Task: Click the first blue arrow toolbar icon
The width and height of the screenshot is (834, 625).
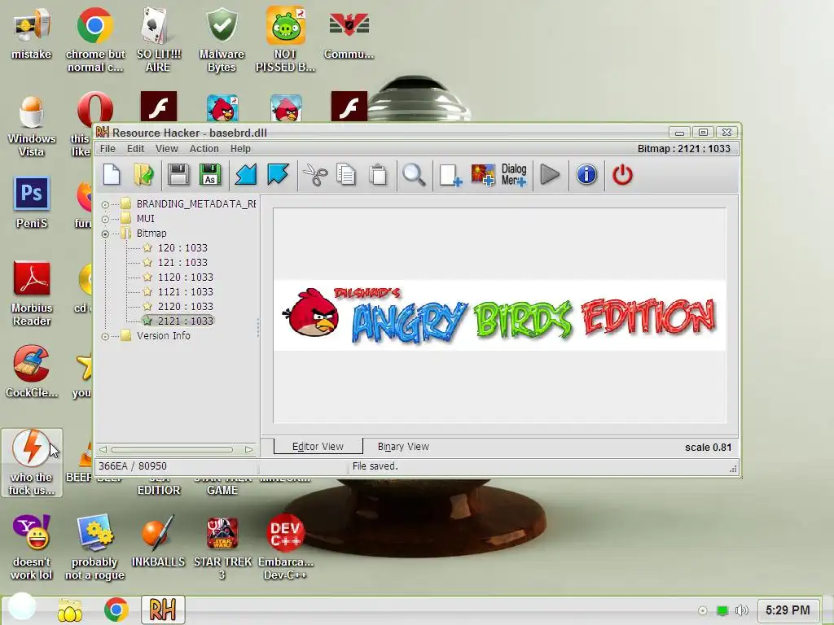Action: pos(246,175)
